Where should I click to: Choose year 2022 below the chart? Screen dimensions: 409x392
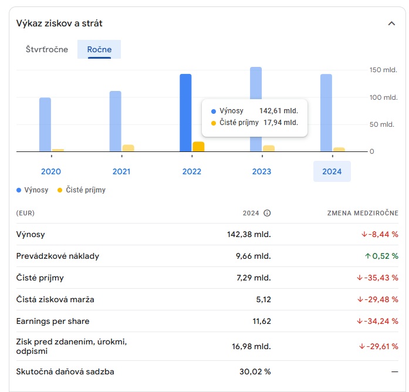(x=192, y=171)
